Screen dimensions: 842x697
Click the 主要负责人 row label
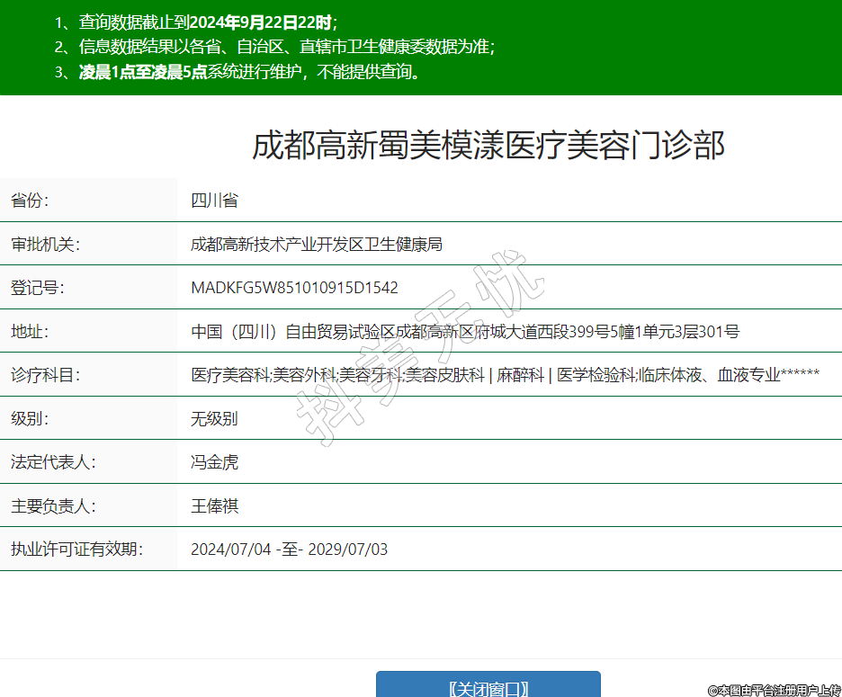coord(53,506)
